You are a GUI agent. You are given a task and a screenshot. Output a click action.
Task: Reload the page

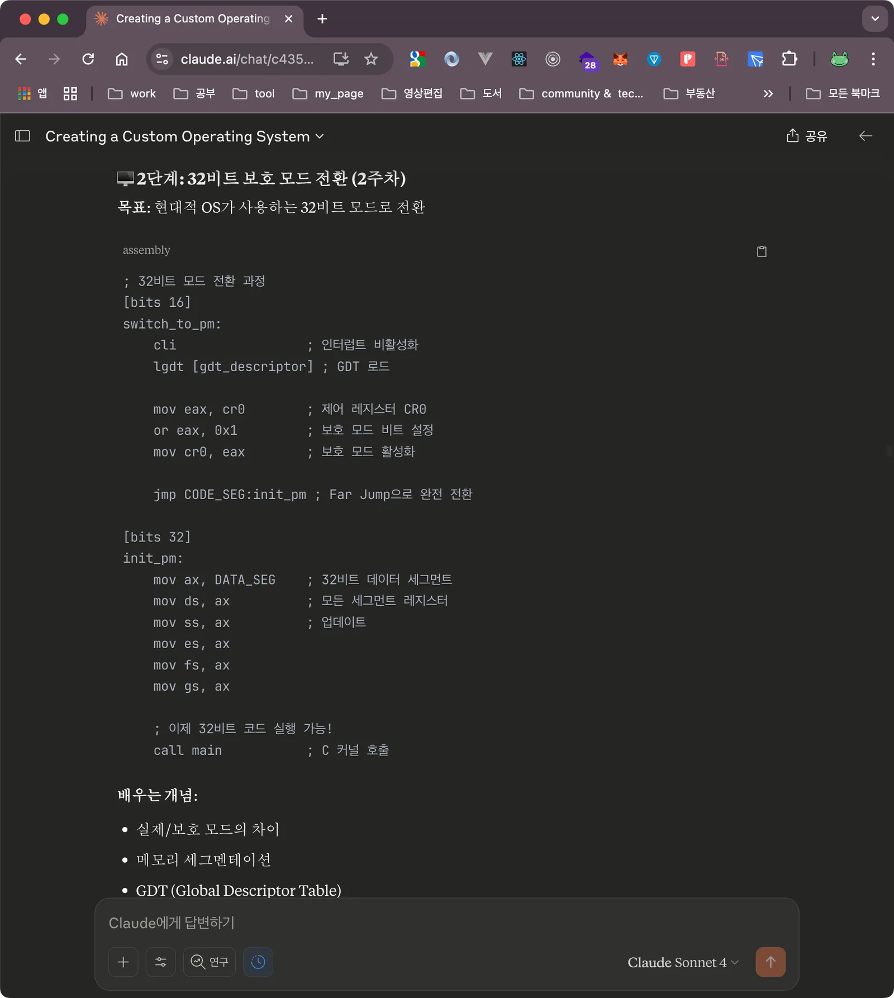coord(88,59)
